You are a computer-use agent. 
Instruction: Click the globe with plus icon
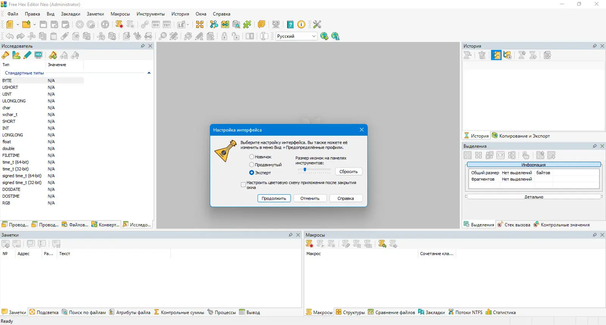[324, 36]
